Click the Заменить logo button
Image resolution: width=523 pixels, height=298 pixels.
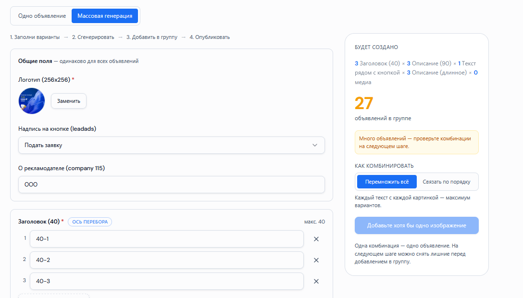69,101
